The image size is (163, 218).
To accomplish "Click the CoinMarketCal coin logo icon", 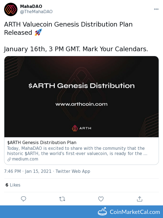I will [x=102, y=211].
